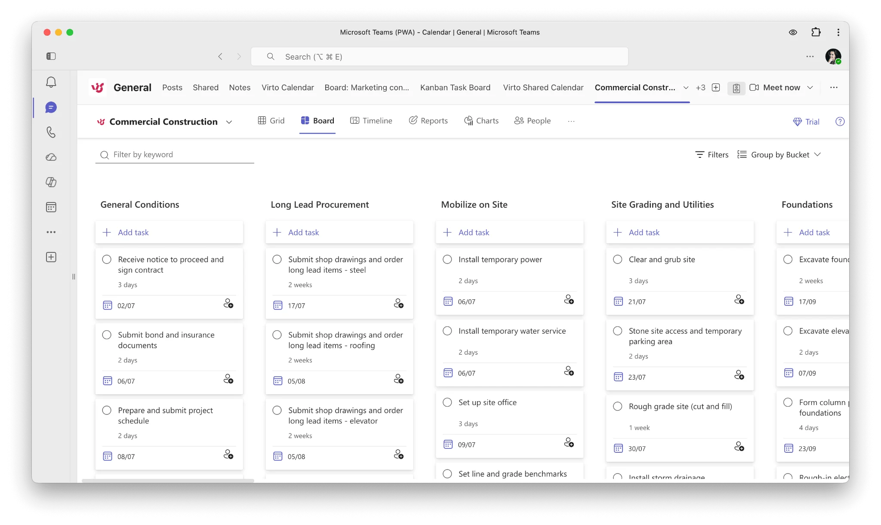The image size is (881, 525).
Task: Click the Teams search box
Action: tap(439, 57)
